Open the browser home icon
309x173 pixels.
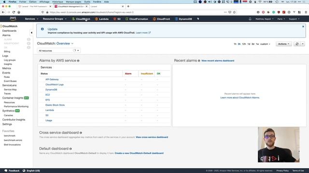point(19,12)
